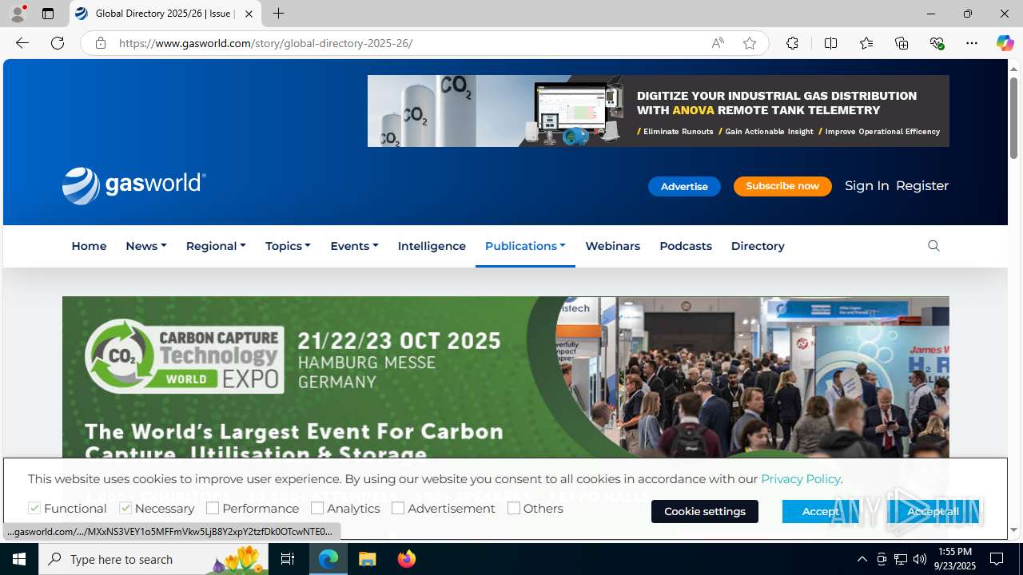Open the Register link
Viewport: 1023px width, 575px height.
pyautogui.click(x=922, y=185)
